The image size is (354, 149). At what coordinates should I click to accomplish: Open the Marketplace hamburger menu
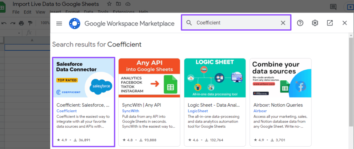pyautogui.click(x=59, y=23)
